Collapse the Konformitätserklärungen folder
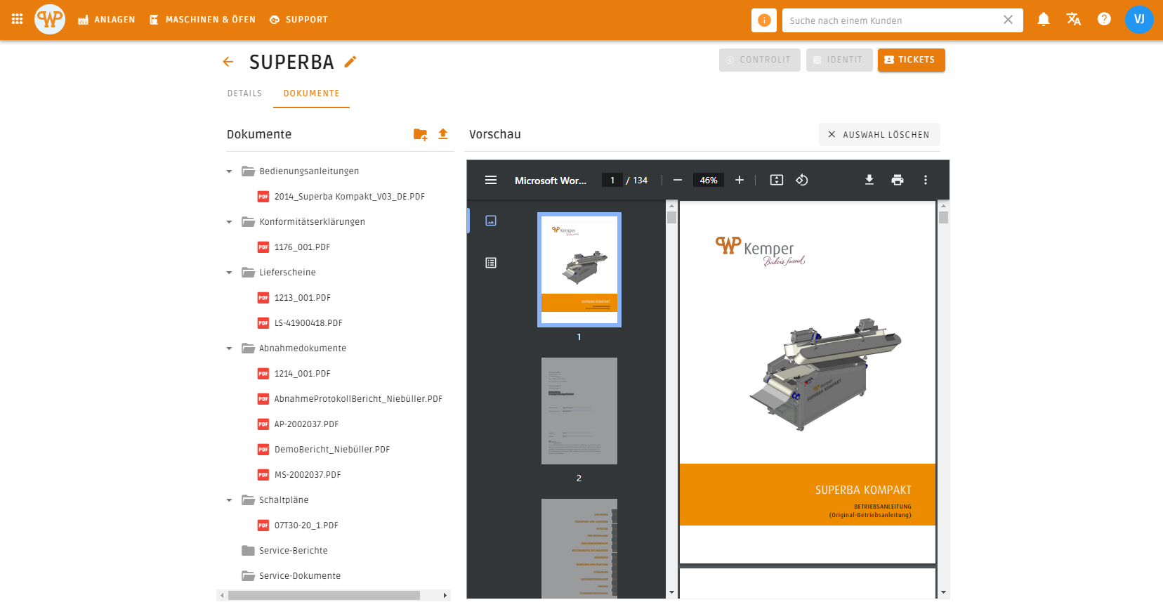This screenshot has height=607, width=1163. 229,222
